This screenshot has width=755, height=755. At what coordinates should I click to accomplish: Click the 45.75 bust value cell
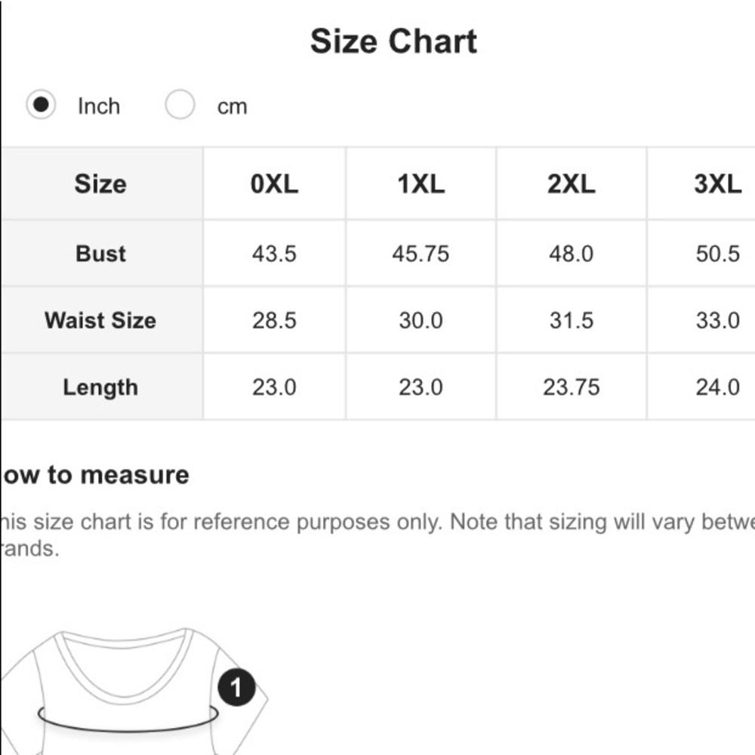[x=421, y=253]
